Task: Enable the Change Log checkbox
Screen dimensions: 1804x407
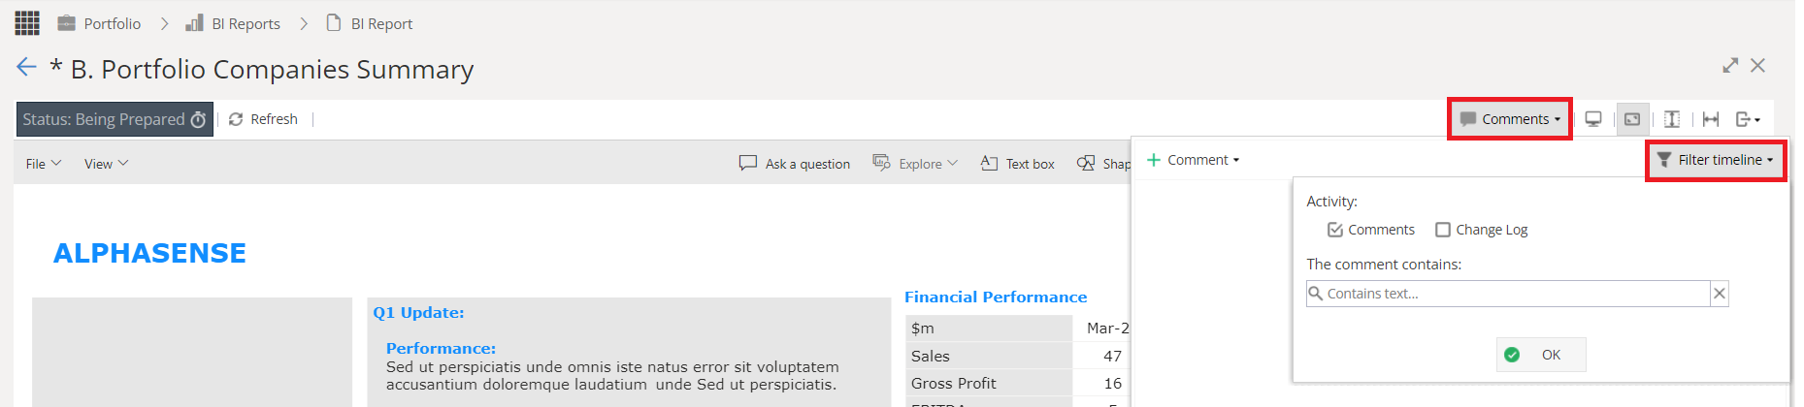Action: click(1443, 230)
